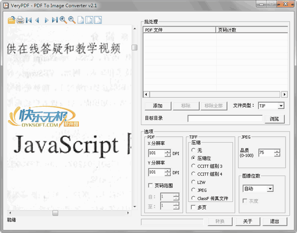Viewport: 297px width, 233px height.
Task: Jump to the first page icon
Action: coord(29,20)
